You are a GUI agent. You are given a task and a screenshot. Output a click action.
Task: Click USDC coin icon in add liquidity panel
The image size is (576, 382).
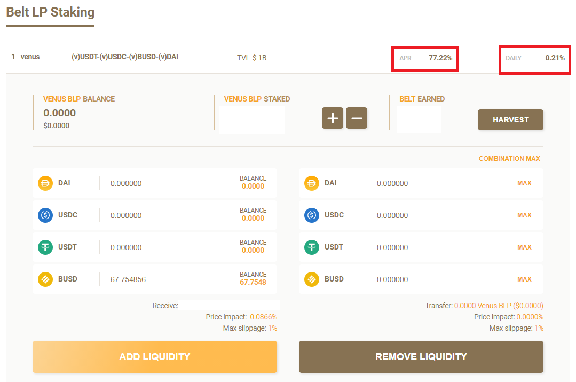(x=45, y=215)
